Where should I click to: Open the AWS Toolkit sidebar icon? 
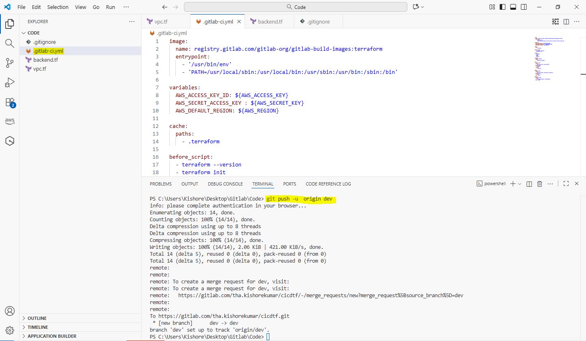[x=10, y=121]
